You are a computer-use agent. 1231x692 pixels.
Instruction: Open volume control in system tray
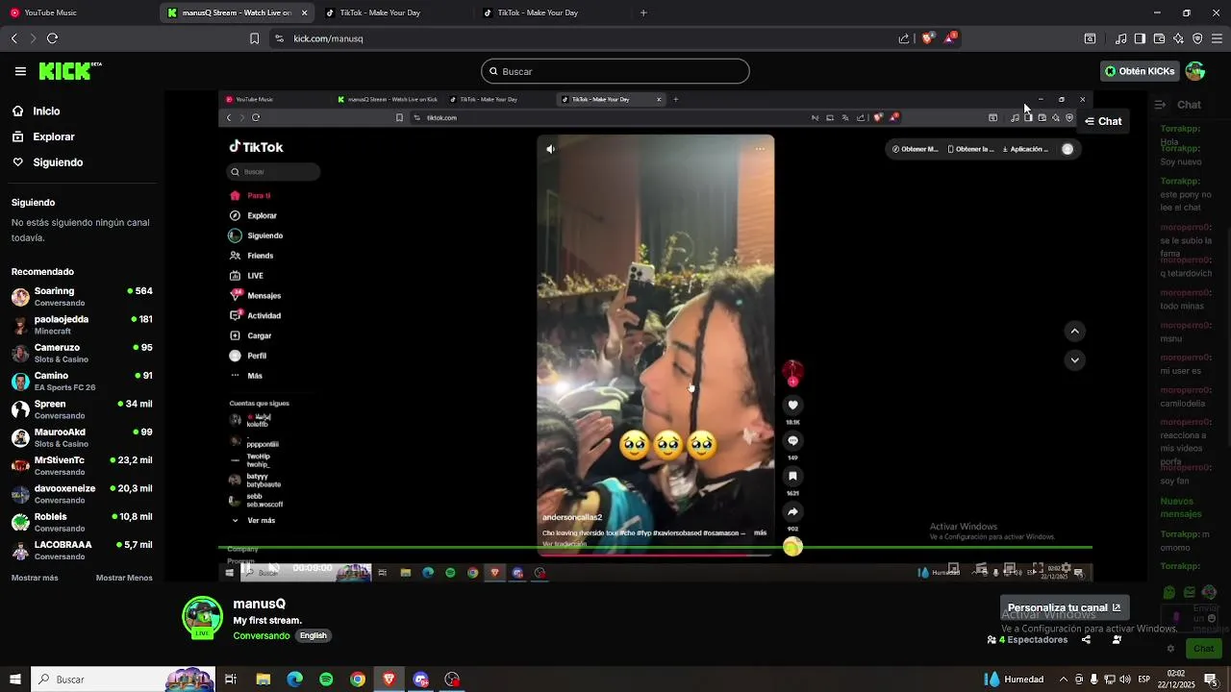point(1126,680)
